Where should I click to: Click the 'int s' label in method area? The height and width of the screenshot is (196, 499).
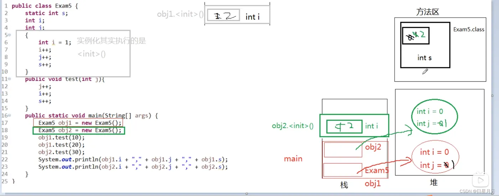(425, 58)
